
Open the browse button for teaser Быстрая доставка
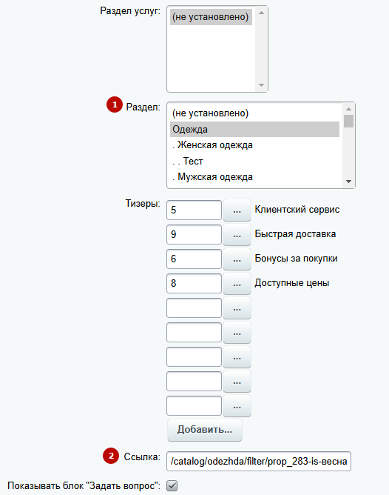click(237, 235)
